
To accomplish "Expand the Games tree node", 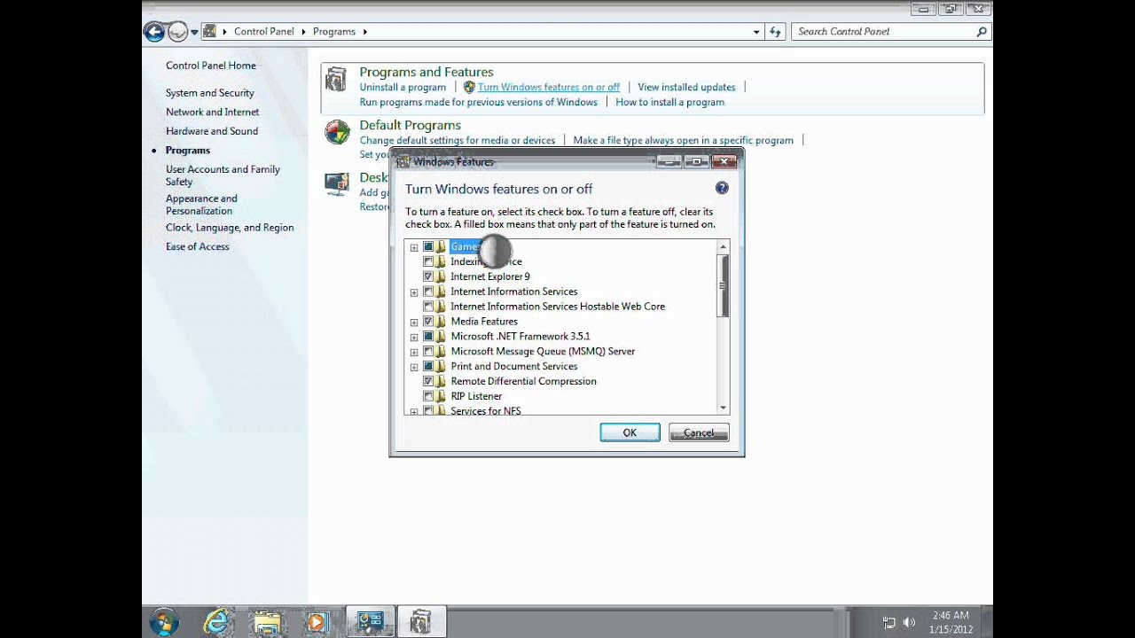I will pos(414,247).
